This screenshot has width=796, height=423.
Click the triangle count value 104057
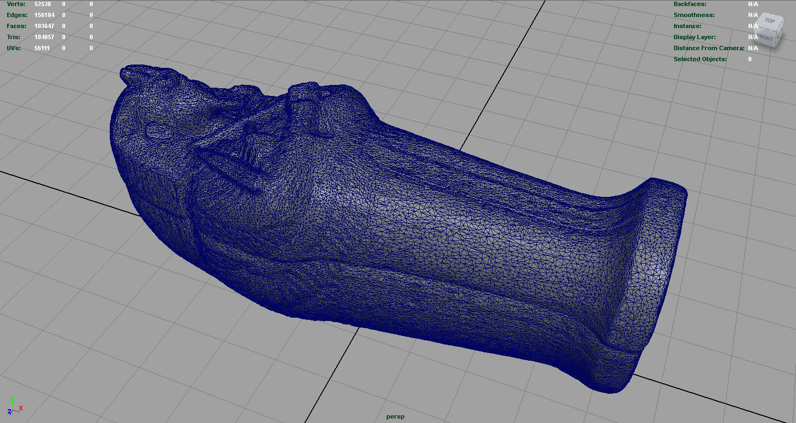(44, 37)
